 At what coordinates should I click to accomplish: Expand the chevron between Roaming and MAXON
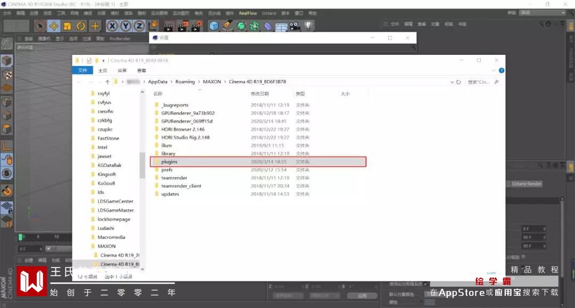(x=199, y=82)
